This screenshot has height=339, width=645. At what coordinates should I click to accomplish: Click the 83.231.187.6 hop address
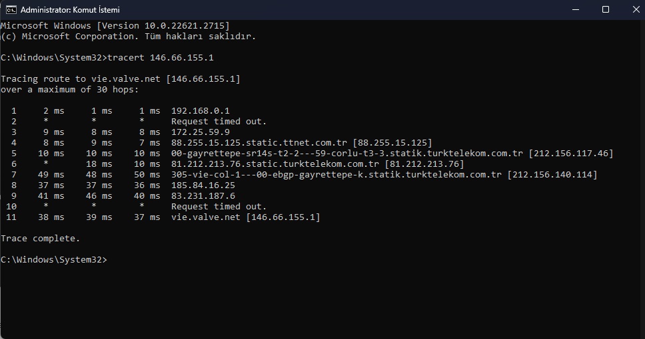click(203, 196)
